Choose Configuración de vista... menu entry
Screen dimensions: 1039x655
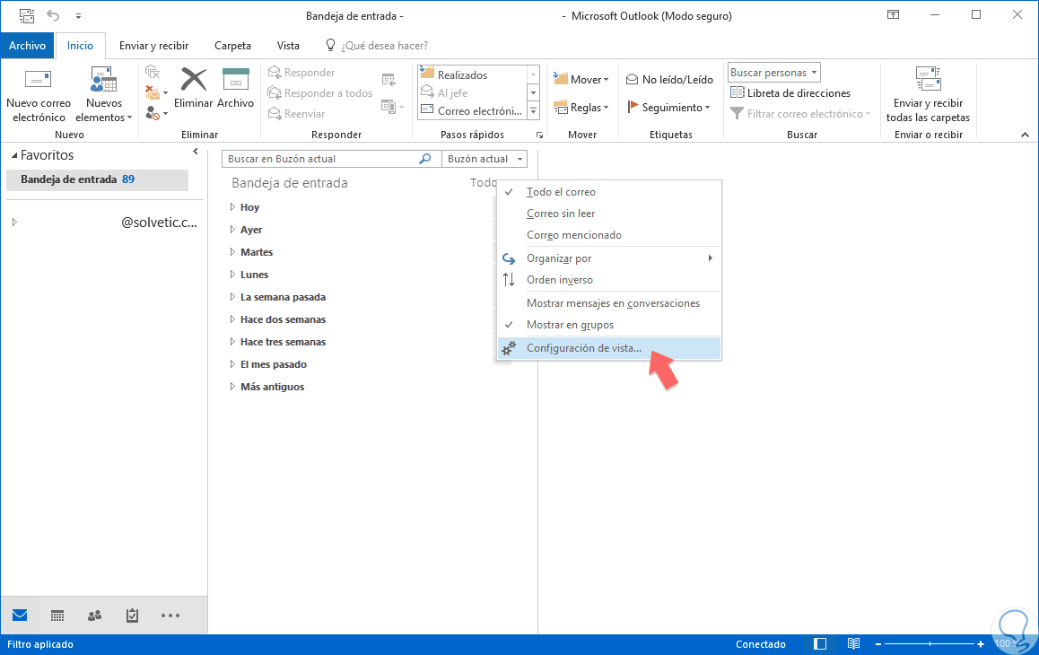(609, 348)
